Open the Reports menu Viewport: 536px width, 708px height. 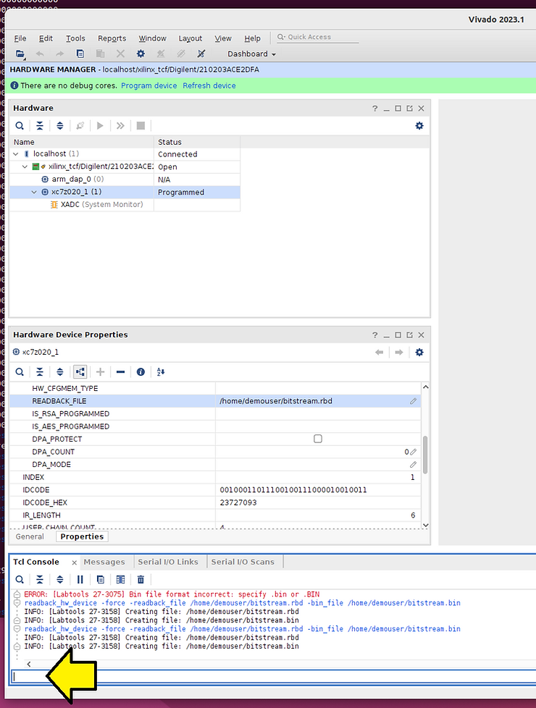point(112,38)
